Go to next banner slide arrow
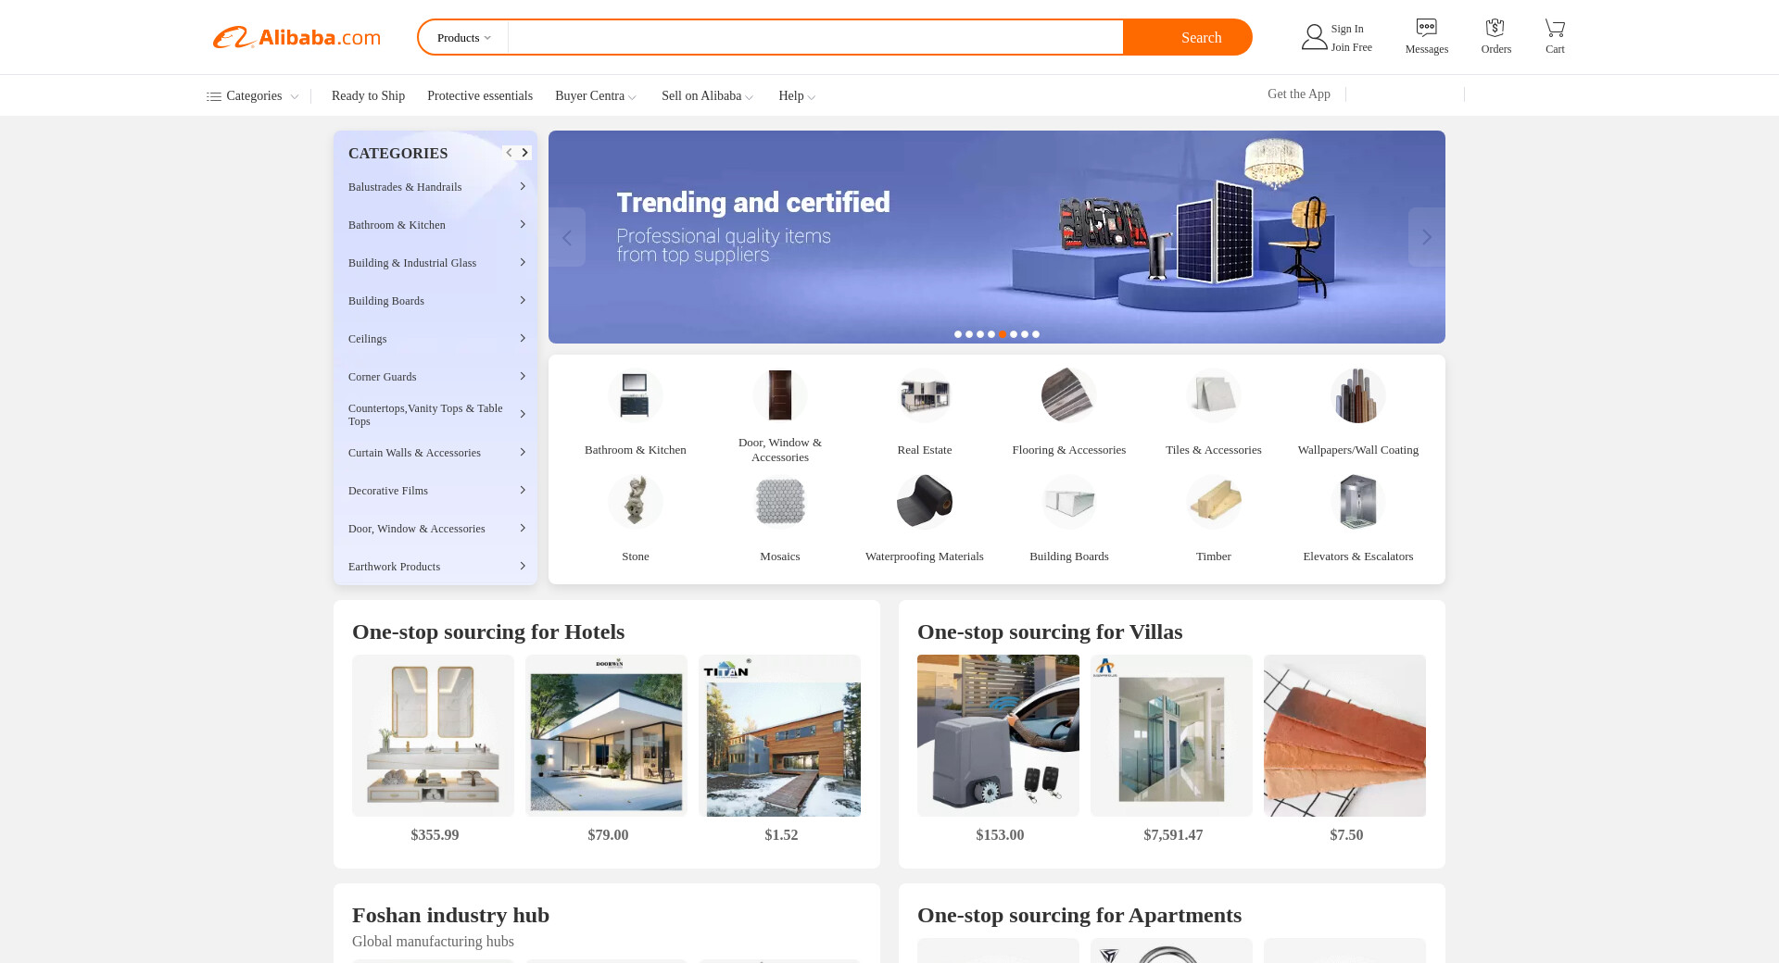1779x963 pixels. 1427,237
